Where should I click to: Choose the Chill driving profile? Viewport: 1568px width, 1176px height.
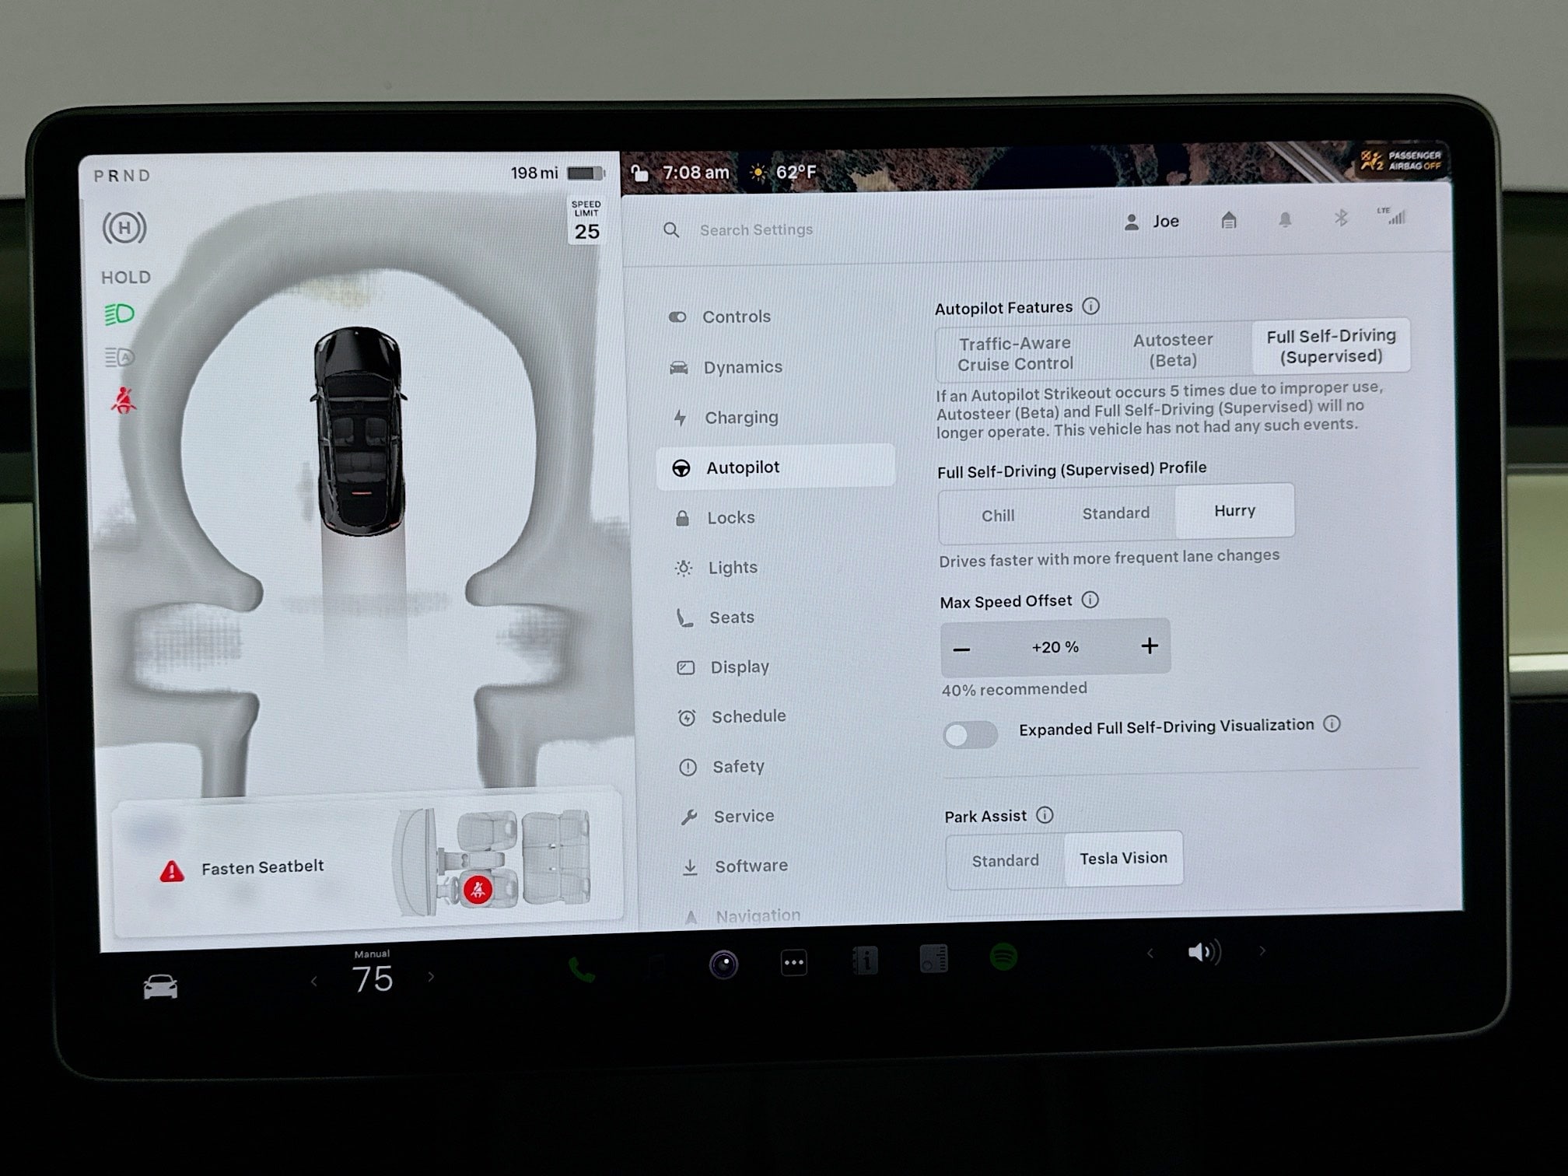pos(998,516)
